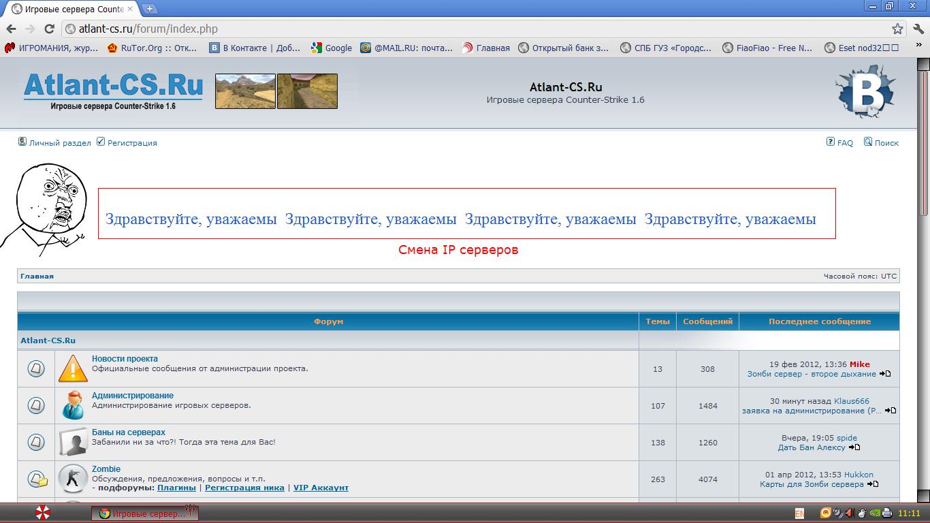The image size is (930, 523).
Task: Open Плагины subforum
Action: point(176,488)
